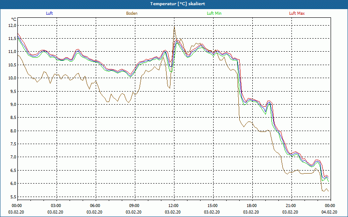
Task: Click the '11,0' y-axis value
Action: coord(13,52)
